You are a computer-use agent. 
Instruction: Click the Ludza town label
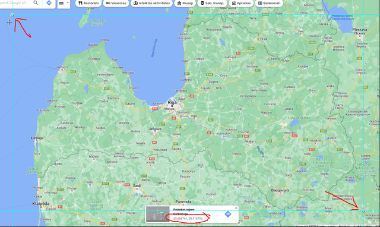pyautogui.click(x=332, y=138)
